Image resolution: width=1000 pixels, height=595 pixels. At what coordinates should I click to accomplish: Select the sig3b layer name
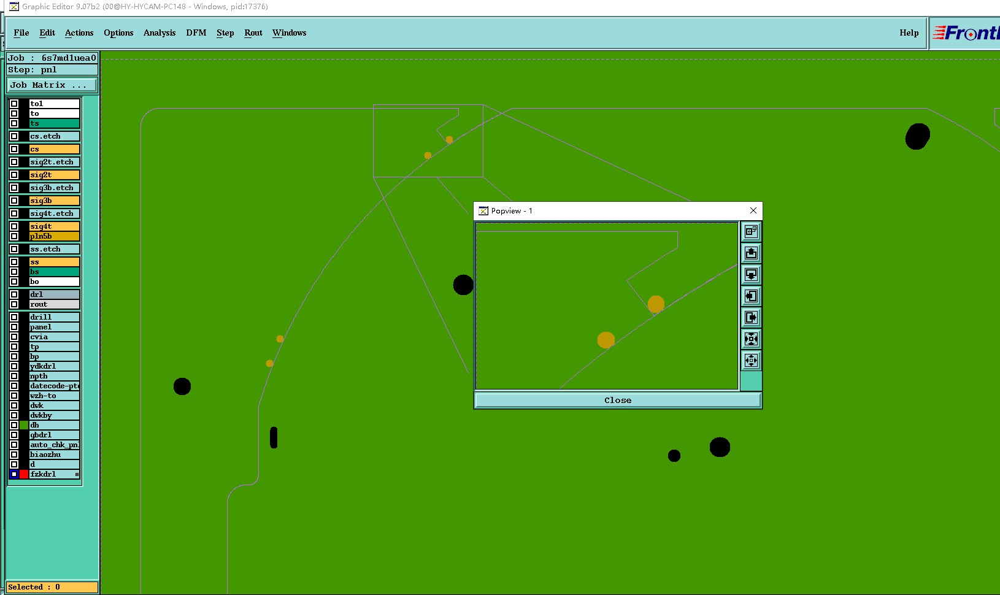coord(55,201)
